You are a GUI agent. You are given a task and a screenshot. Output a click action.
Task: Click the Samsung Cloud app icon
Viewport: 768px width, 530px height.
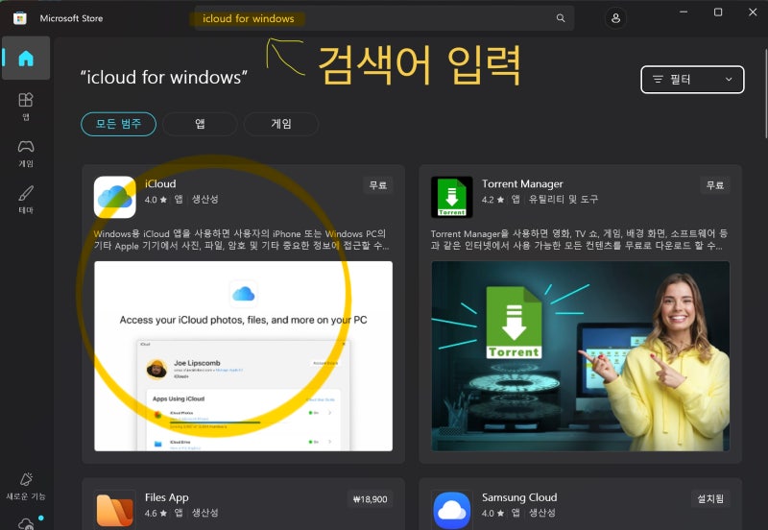(x=451, y=510)
